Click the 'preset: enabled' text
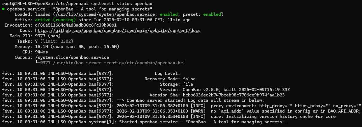This screenshot has width=362, height=127. click(203, 14)
